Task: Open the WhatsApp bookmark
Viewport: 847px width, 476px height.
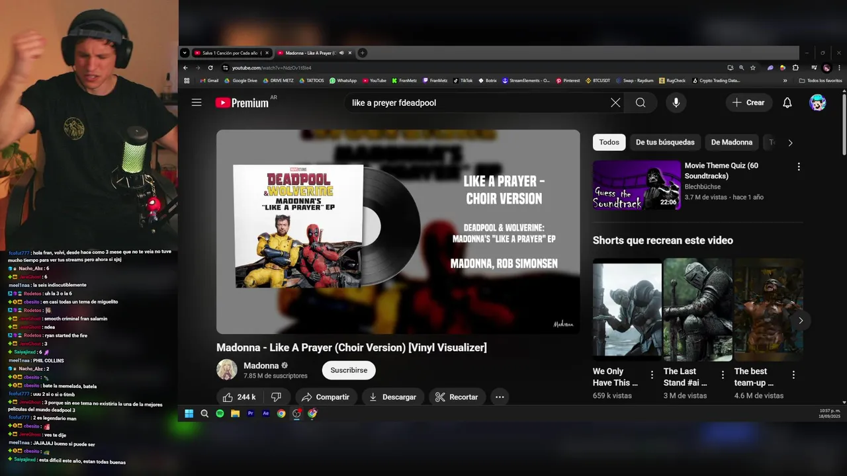Action: [343, 81]
